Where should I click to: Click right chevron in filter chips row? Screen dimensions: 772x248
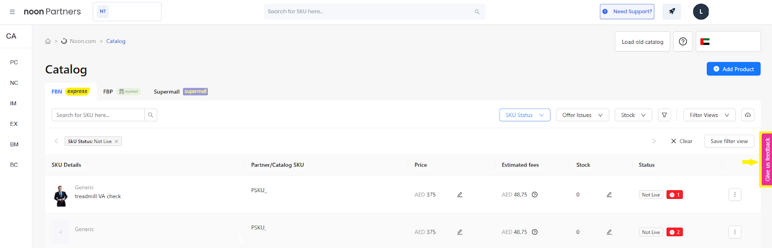point(654,141)
